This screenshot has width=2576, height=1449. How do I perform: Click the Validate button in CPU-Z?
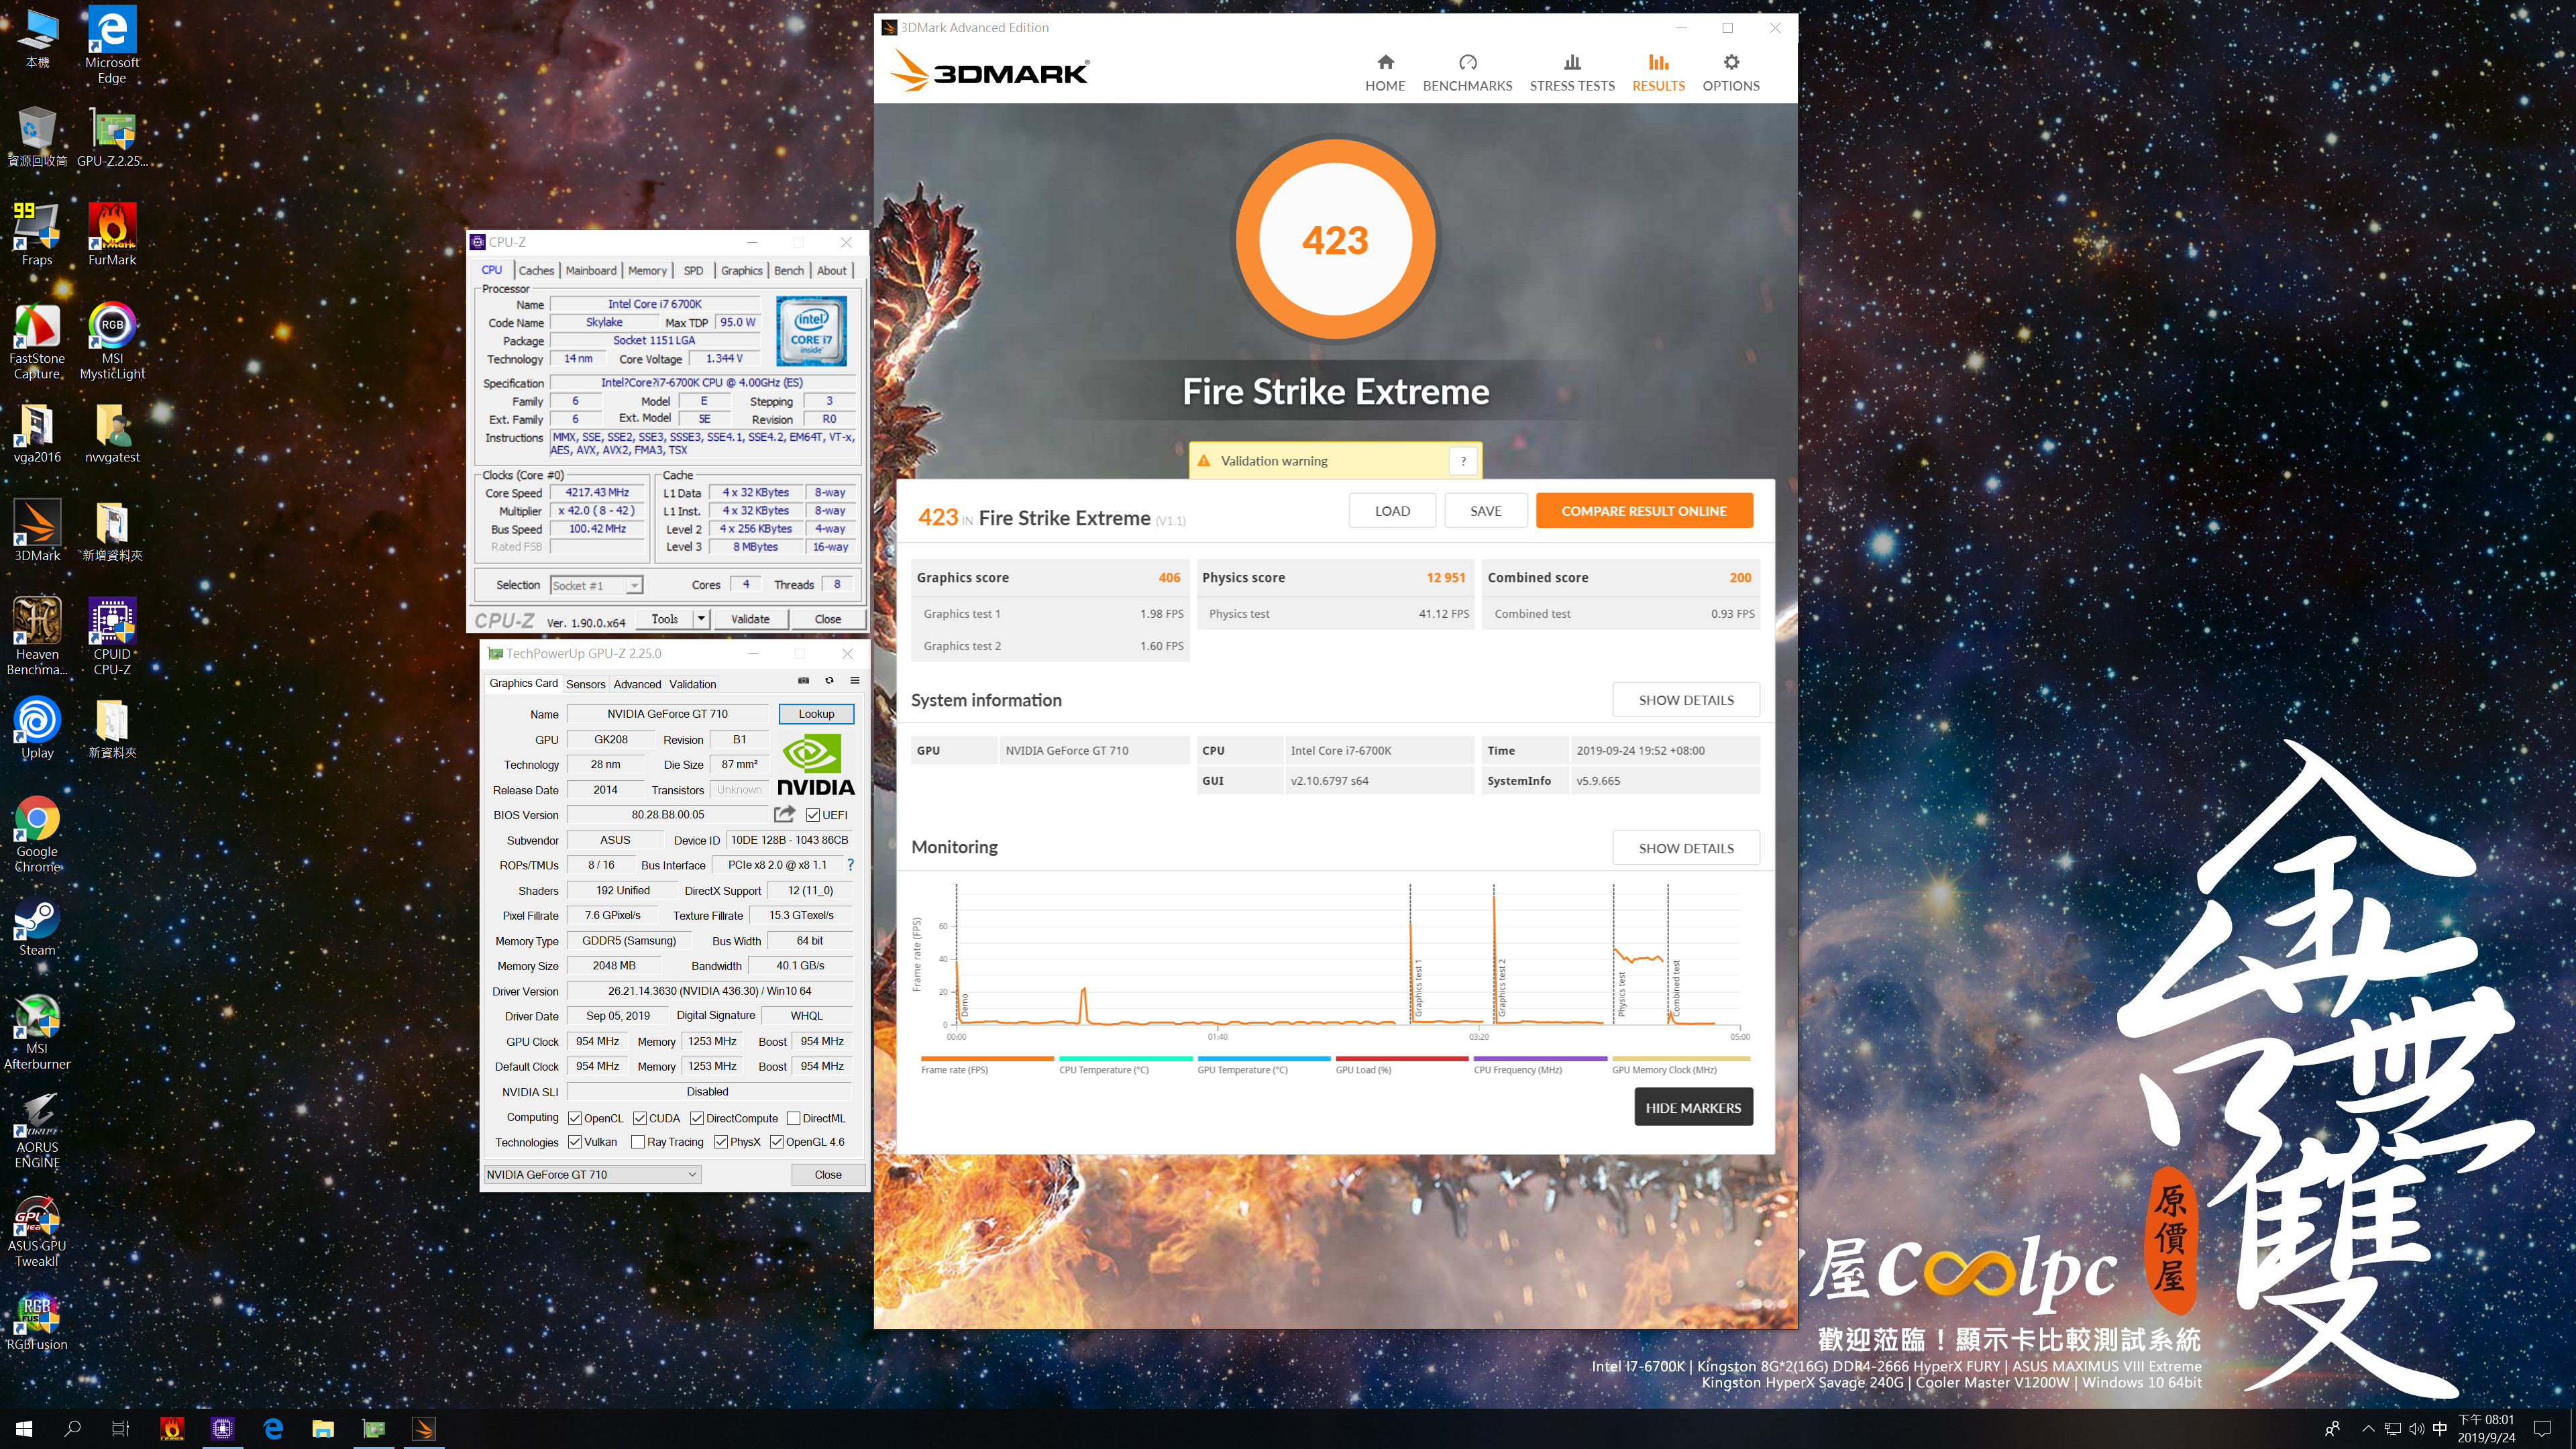[x=750, y=619]
